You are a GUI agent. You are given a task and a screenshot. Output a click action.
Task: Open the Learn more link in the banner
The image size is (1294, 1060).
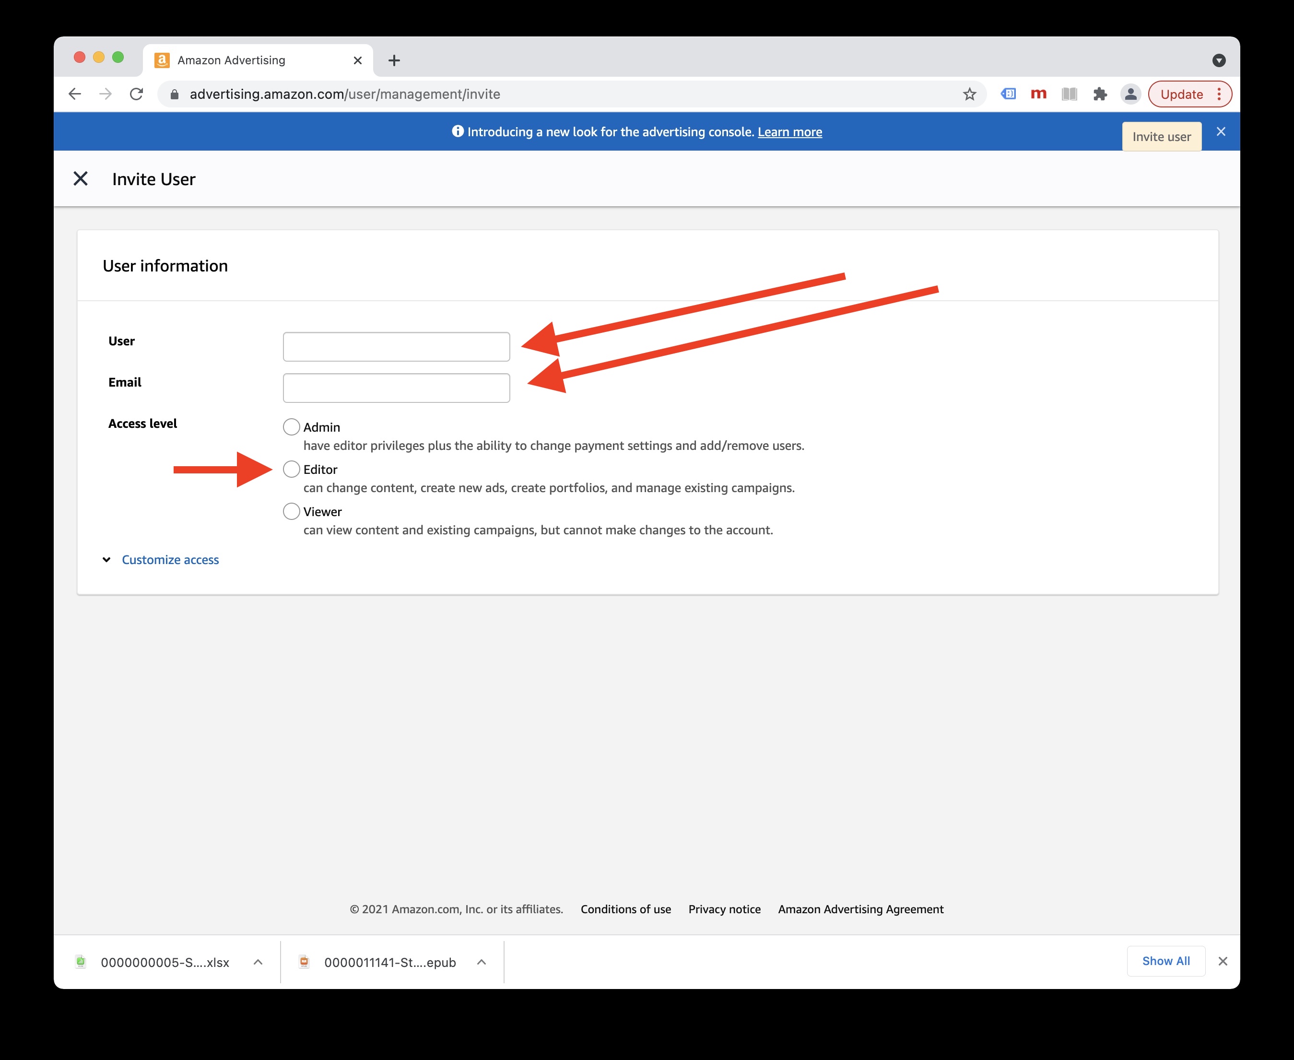point(789,132)
